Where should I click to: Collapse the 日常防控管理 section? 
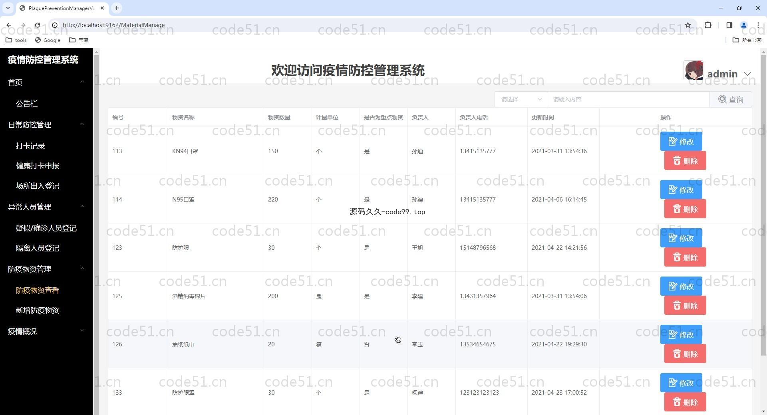click(46, 125)
